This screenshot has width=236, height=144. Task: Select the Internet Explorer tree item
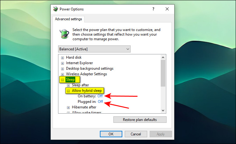79,63
